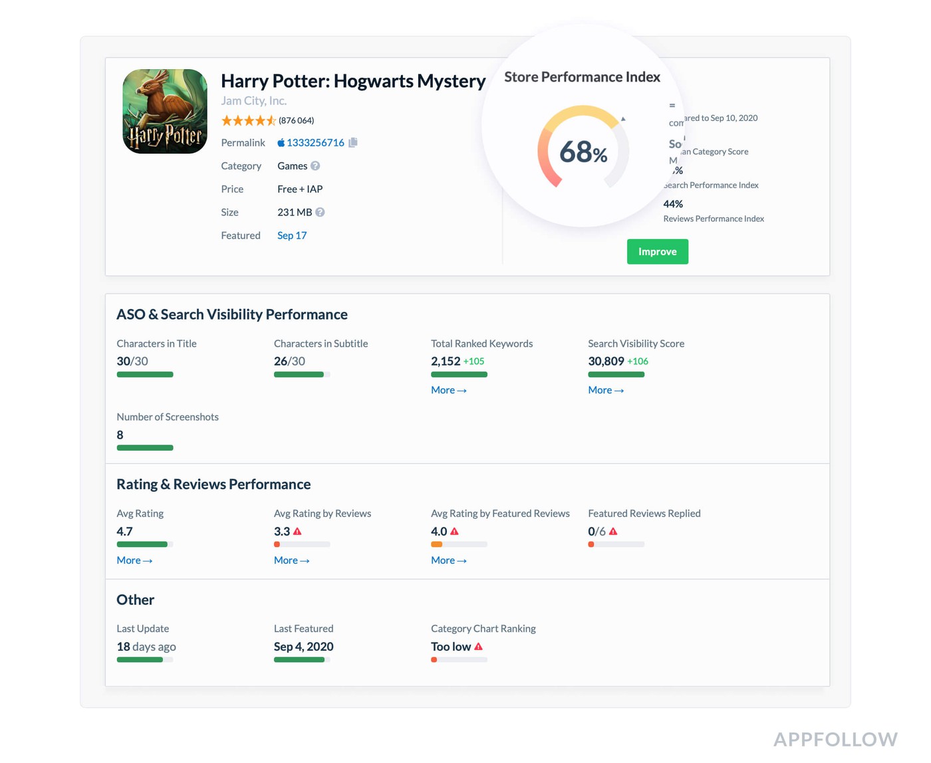Screen dimensions: 931x763
Task: Open the Sep 17 featured link
Action: pyautogui.click(x=292, y=235)
